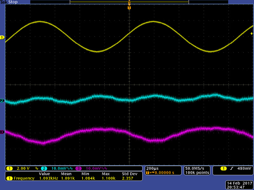The width and height of the screenshot is (254, 190).
Task: Click the magenta channel 3 ground marker
Action: point(2,132)
